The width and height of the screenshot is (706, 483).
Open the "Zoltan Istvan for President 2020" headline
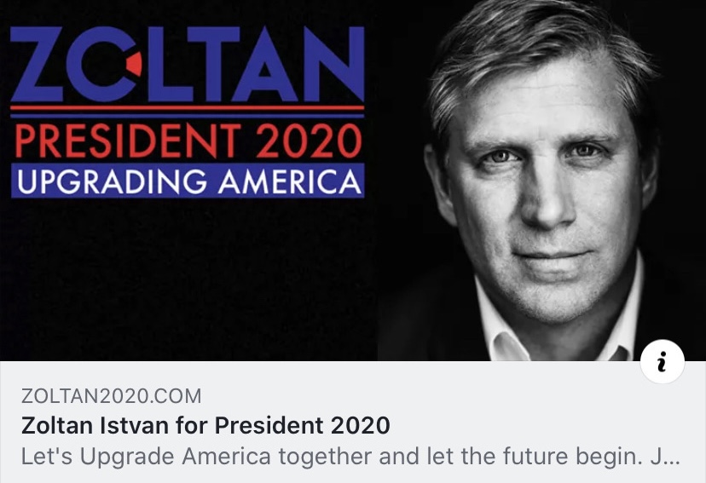(205, 425)
